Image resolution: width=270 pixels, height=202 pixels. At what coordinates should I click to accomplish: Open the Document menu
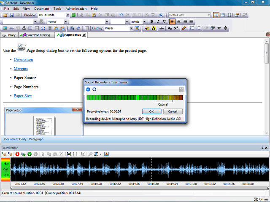(41, 8)
